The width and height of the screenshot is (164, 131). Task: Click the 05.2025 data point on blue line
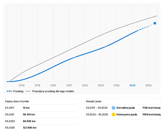click(138, 31)
